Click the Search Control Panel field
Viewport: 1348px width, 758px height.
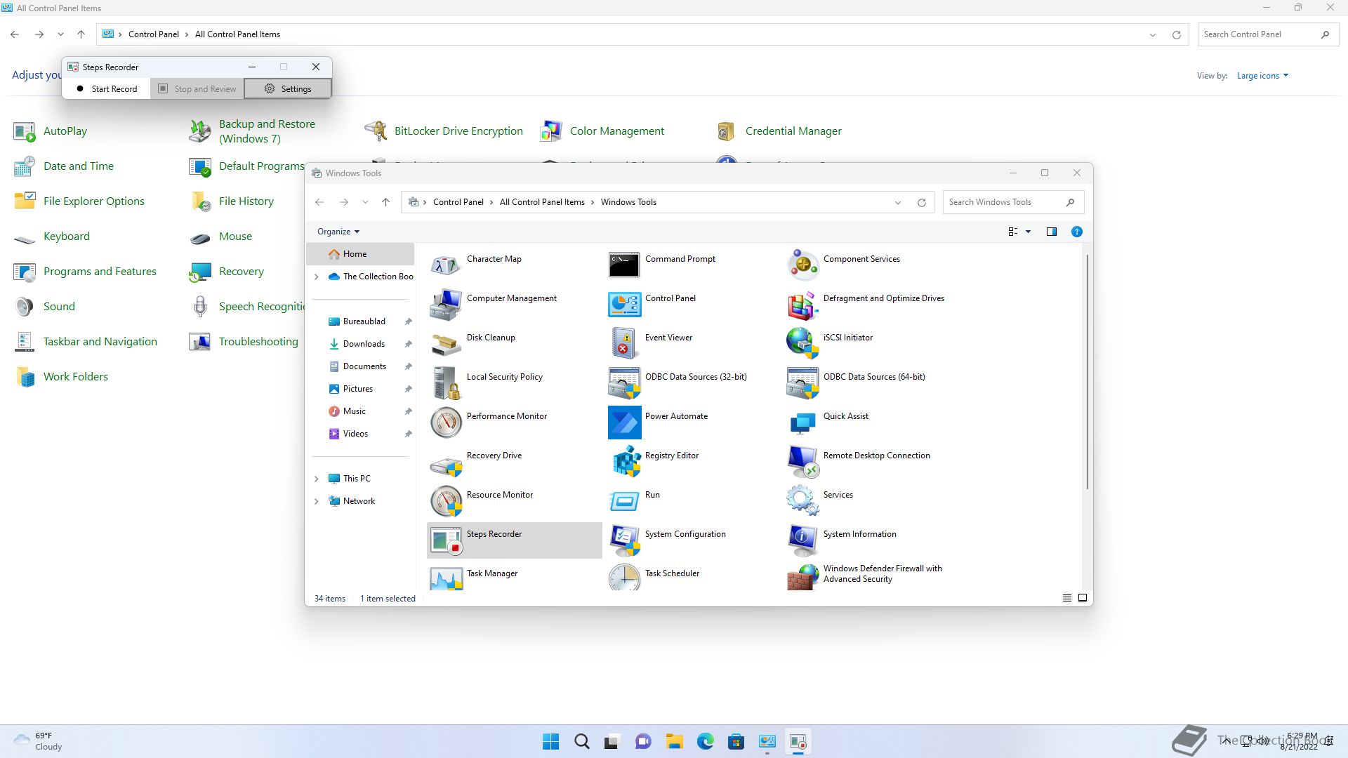(x=1267, y=34)
